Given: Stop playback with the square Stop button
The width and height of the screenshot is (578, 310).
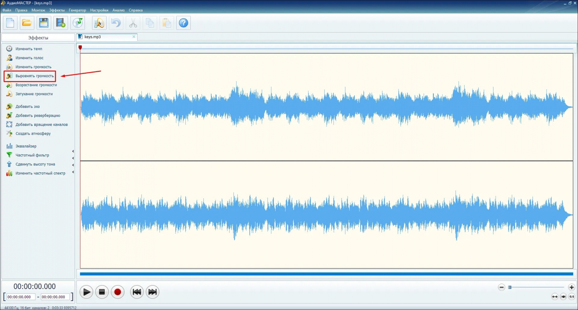Looking at the screenshot, I should (102, 292).
